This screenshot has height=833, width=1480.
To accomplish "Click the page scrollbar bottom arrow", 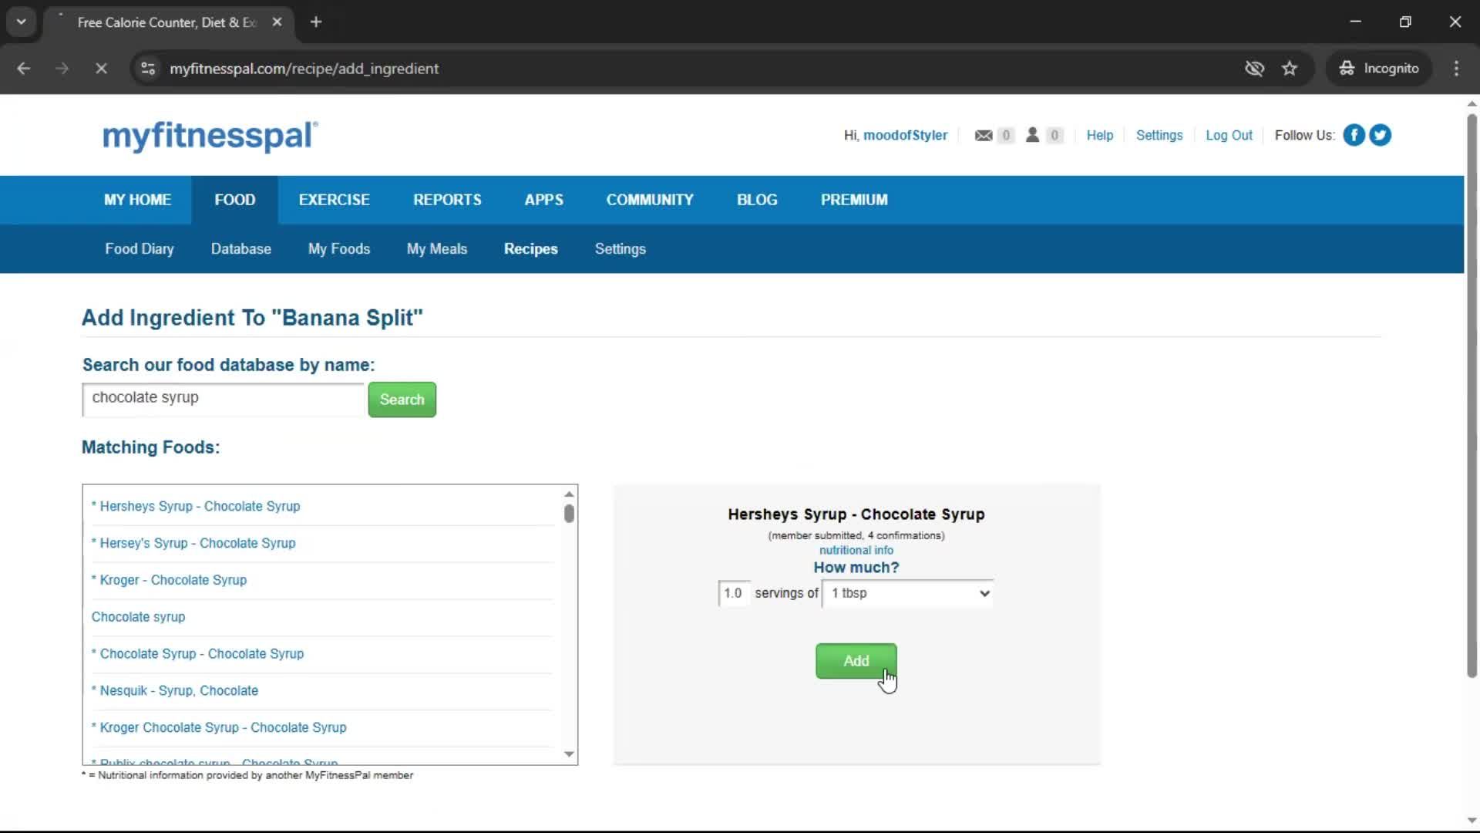I will (x=1472, y=821).
